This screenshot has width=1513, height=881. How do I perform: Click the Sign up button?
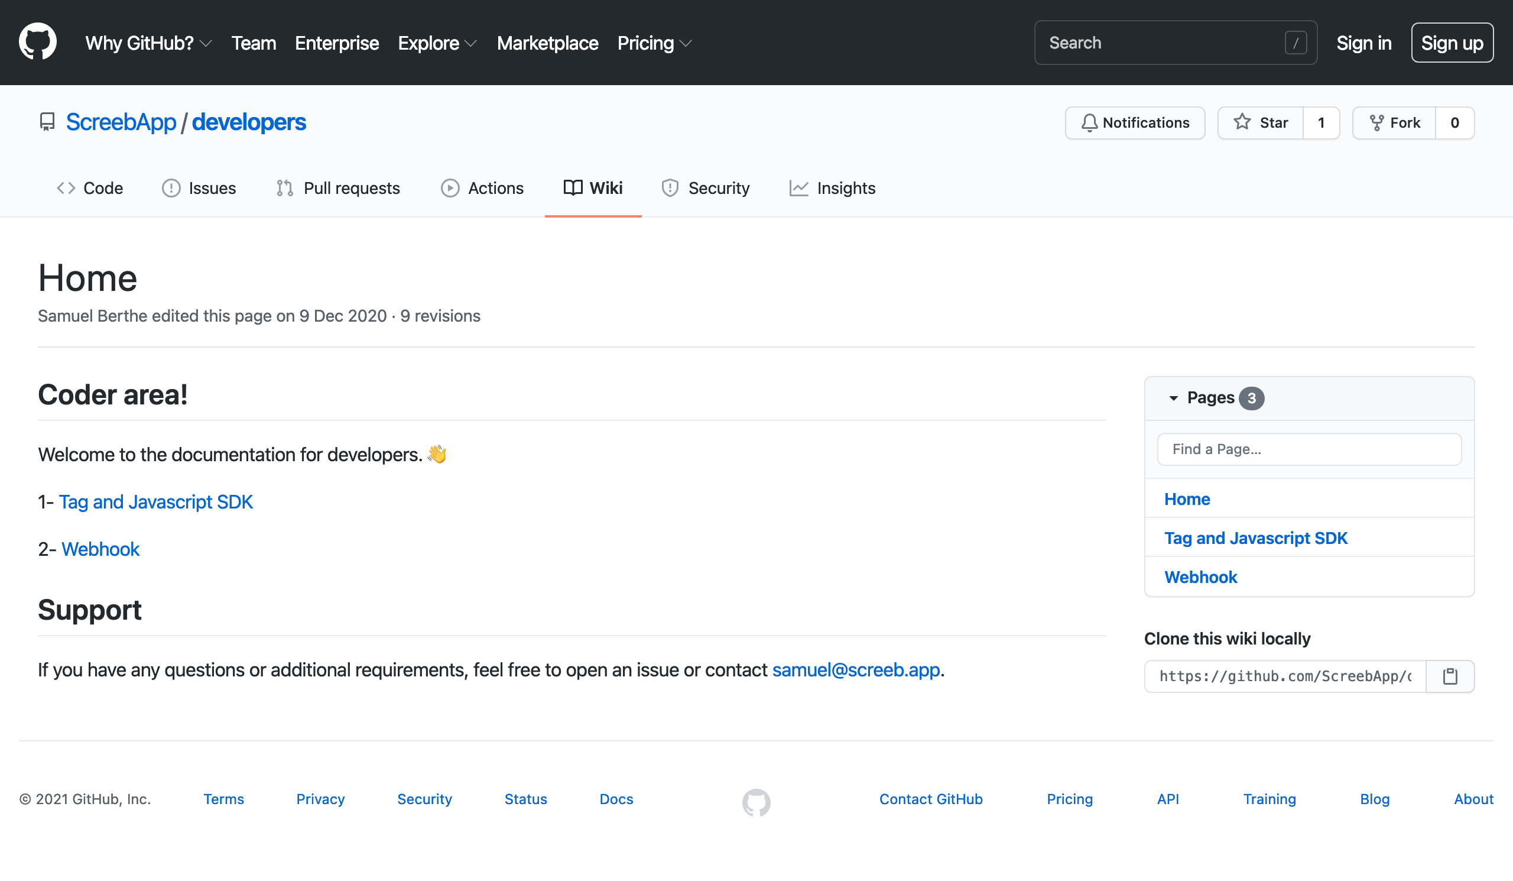pyautogui.click(x=1452, y=43)
